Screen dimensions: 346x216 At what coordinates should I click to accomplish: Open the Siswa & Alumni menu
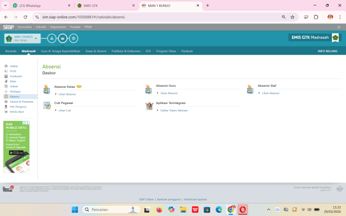(96, 51)
